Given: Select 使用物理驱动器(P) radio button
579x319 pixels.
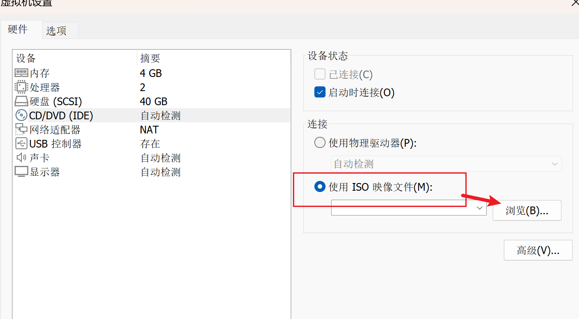Looking at the screenshot, I should tap(320, 142).
